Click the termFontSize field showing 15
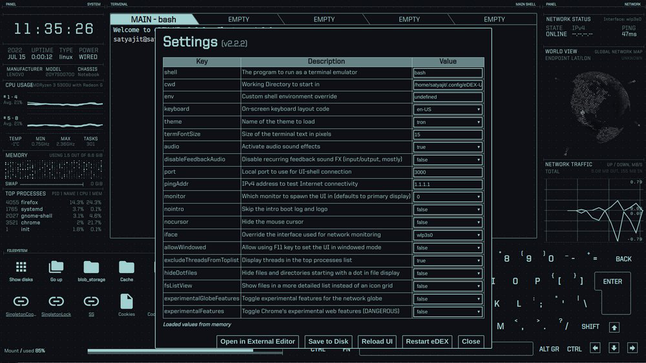This screenshot has width=646, height=363. pyautogui.click(x=448, y=135)
